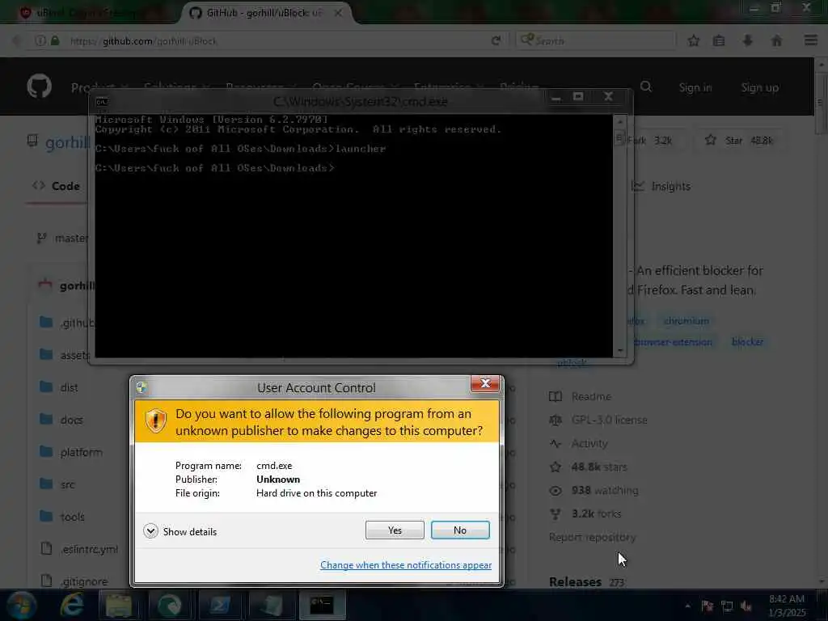This screenshot has width=828, height=621.
Task: Open the docs folder
Action: click(71, 420)
